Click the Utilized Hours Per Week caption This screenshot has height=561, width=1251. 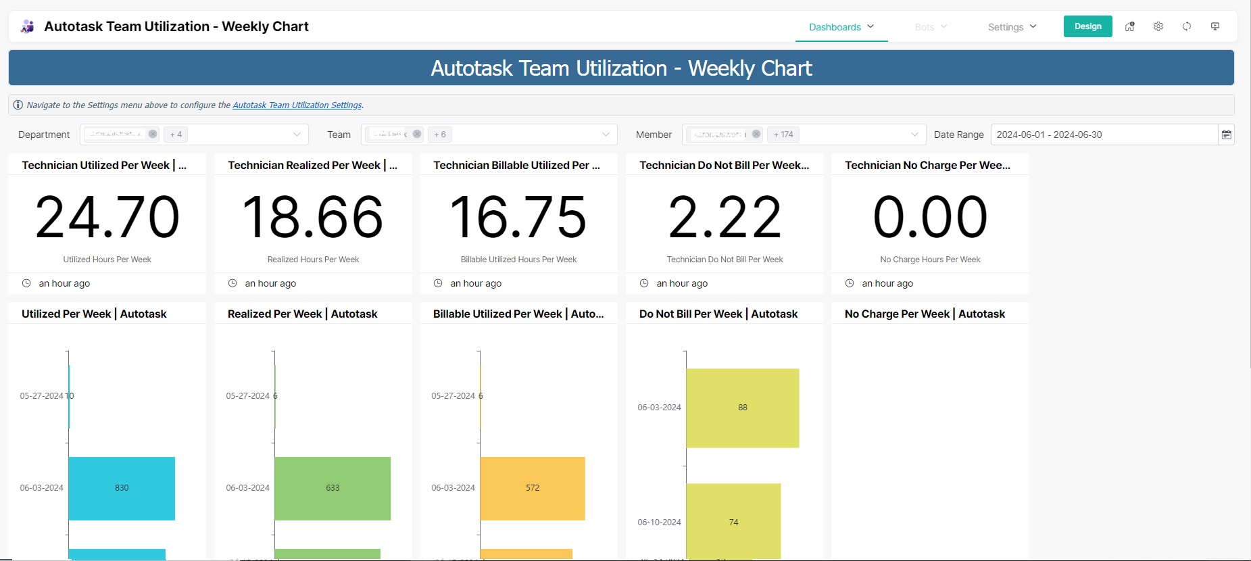pos(107,260)
